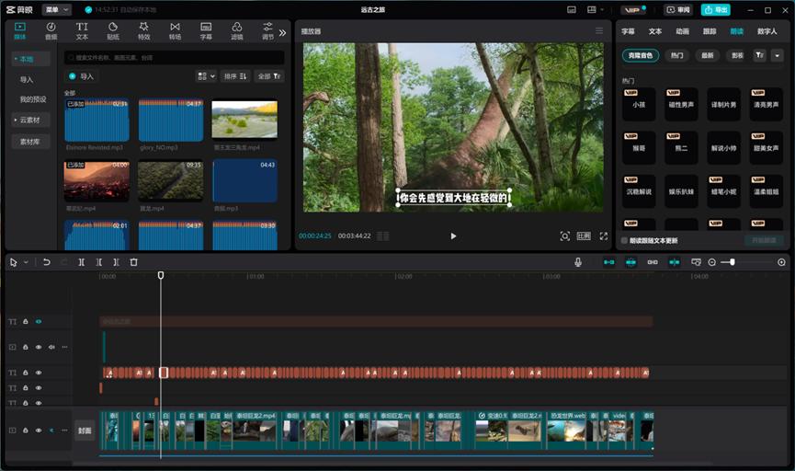Enter fullscreen preview in the player
795x471 pixels.
click(x=604, y=236)
